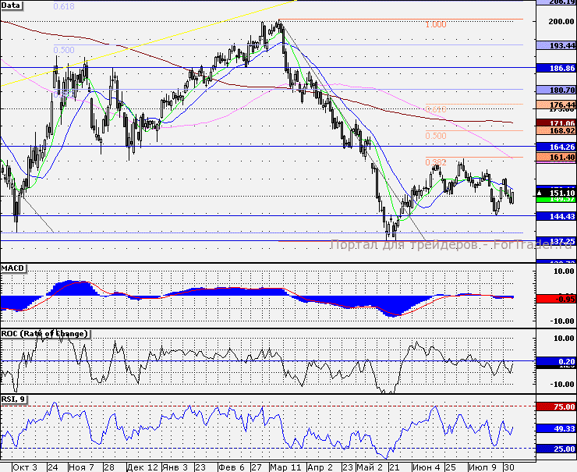577x472 pixels.
Task: Click the 75.00 RSI overbought tag
Action: pos(561,406)
